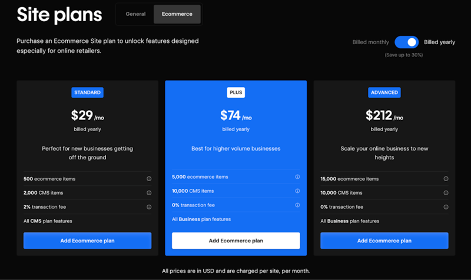The image size is (471, 280).
Task: Open info icon for 2% transaction fee
Action: [x=149, y=207]
